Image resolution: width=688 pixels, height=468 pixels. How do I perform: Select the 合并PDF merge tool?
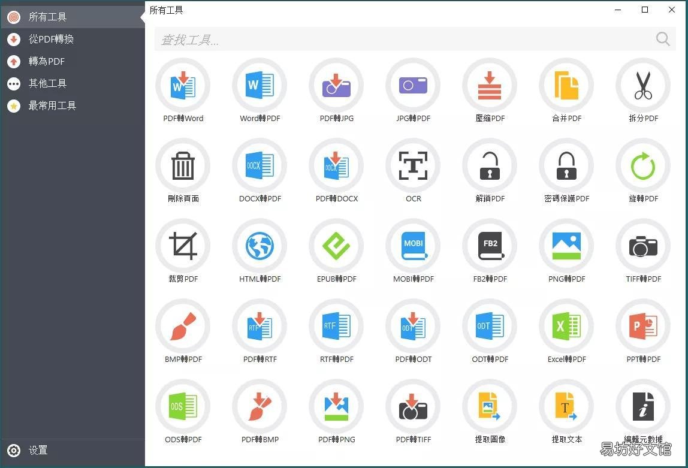(x=566, y=86)
